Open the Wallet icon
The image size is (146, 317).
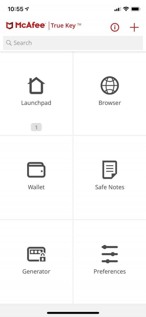pyautogui.click(x=36, y=170)
